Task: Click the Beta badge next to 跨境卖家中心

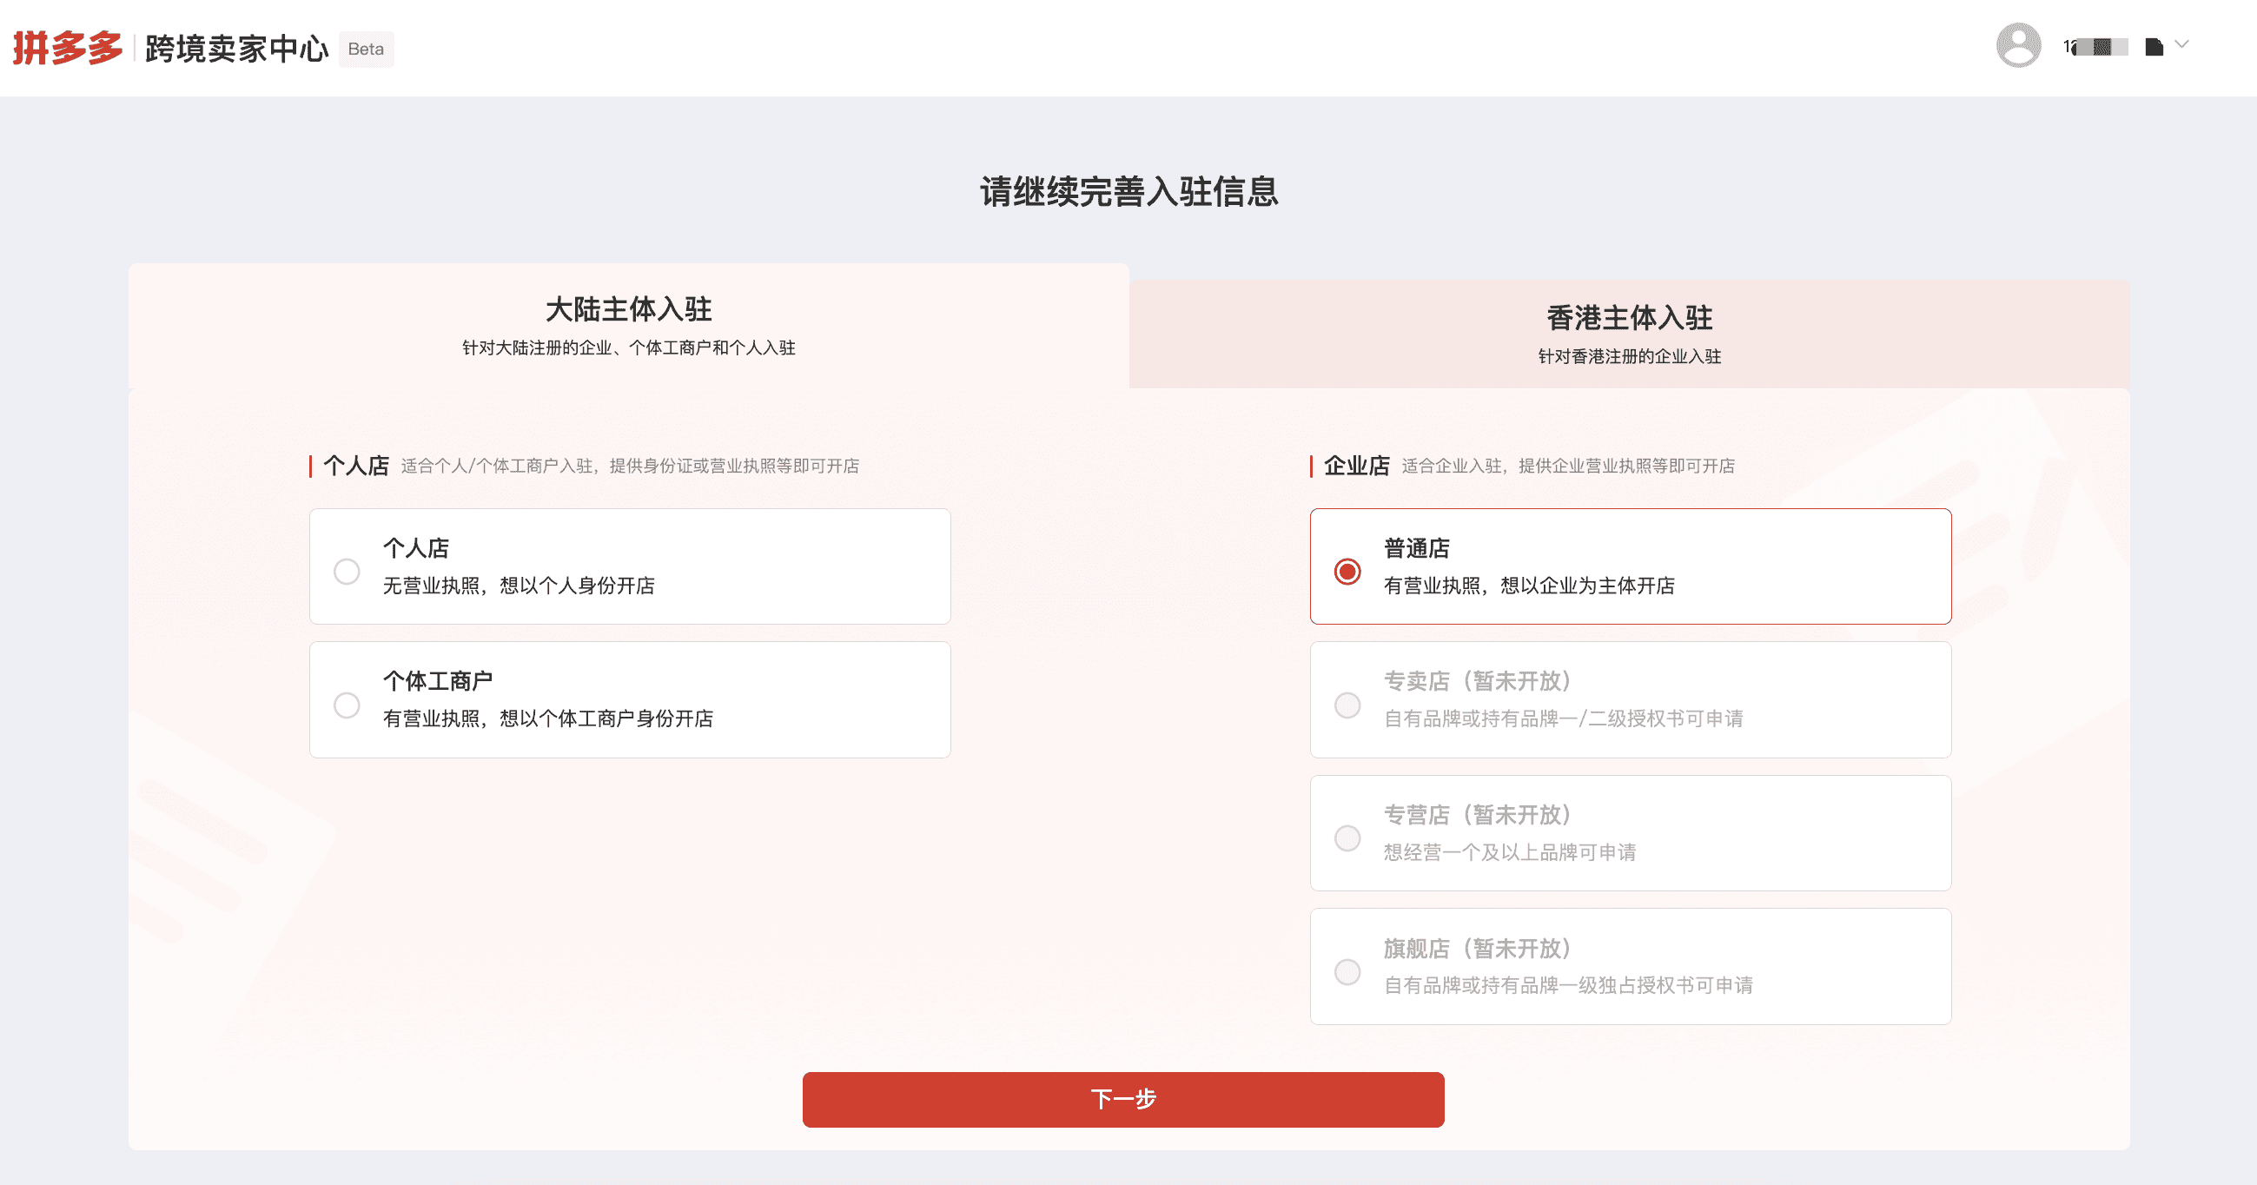Action: pyautogui.click(x=366, y=49)
